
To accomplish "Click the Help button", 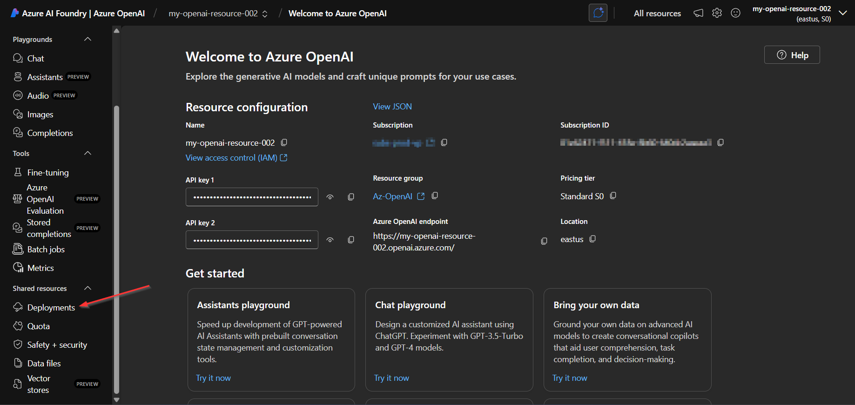I will 792,55.
